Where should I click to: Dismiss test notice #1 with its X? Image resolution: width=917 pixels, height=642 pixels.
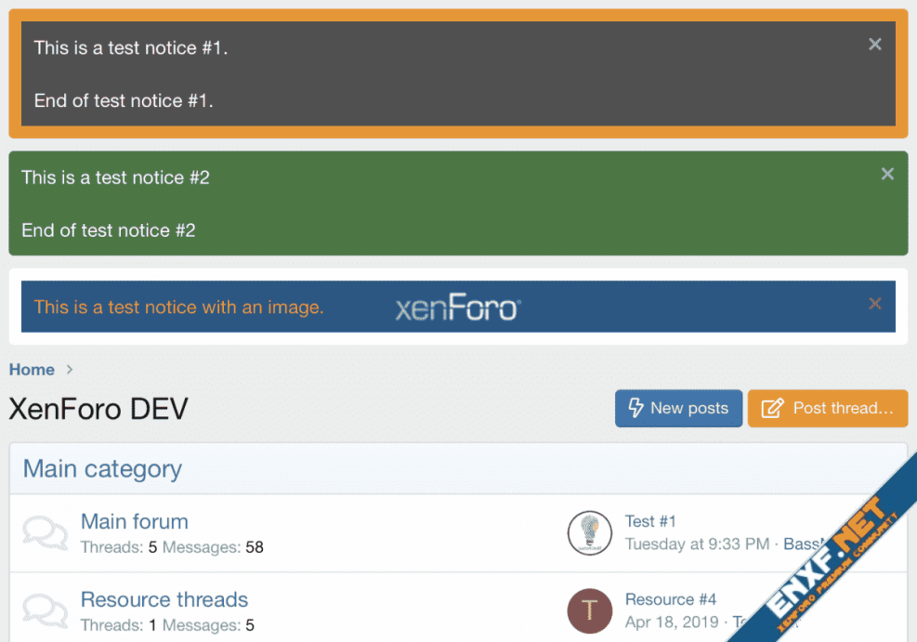pos(874,45)
